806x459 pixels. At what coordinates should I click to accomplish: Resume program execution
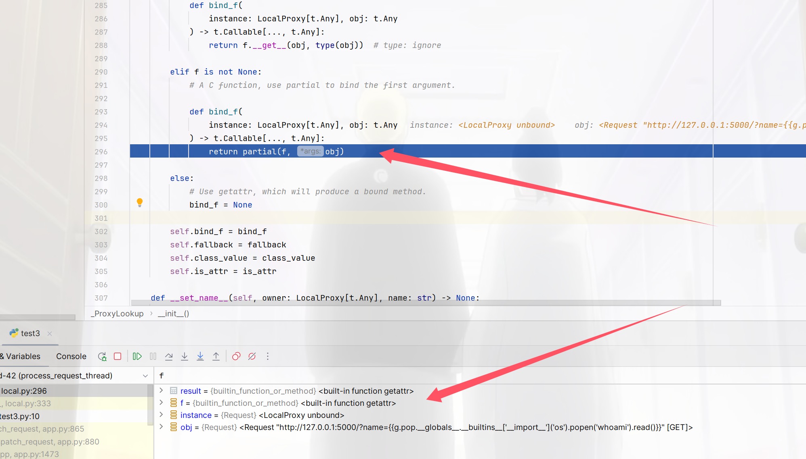(x=137, y=356)
